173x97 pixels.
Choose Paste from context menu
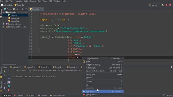coord(103,62)
